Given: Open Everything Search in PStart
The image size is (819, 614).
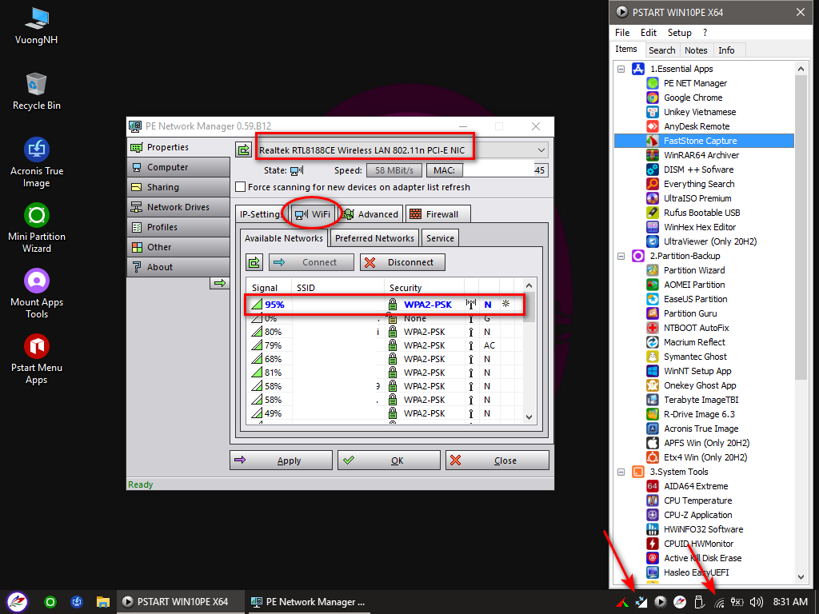Looking at the screenshot, I should (x=698, y=184).
